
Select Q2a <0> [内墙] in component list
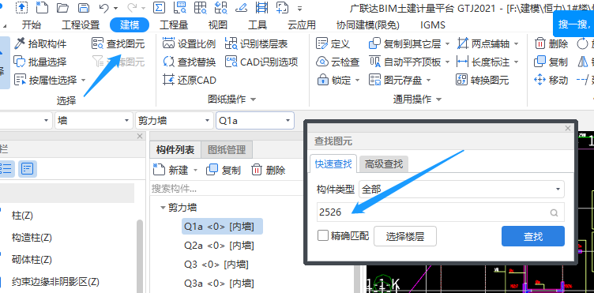click(219, 246)
